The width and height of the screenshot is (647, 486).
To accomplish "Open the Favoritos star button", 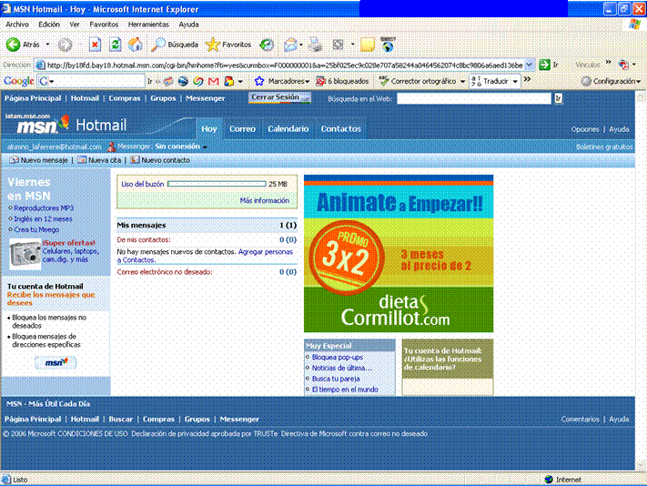I will [x=228, y=44].
